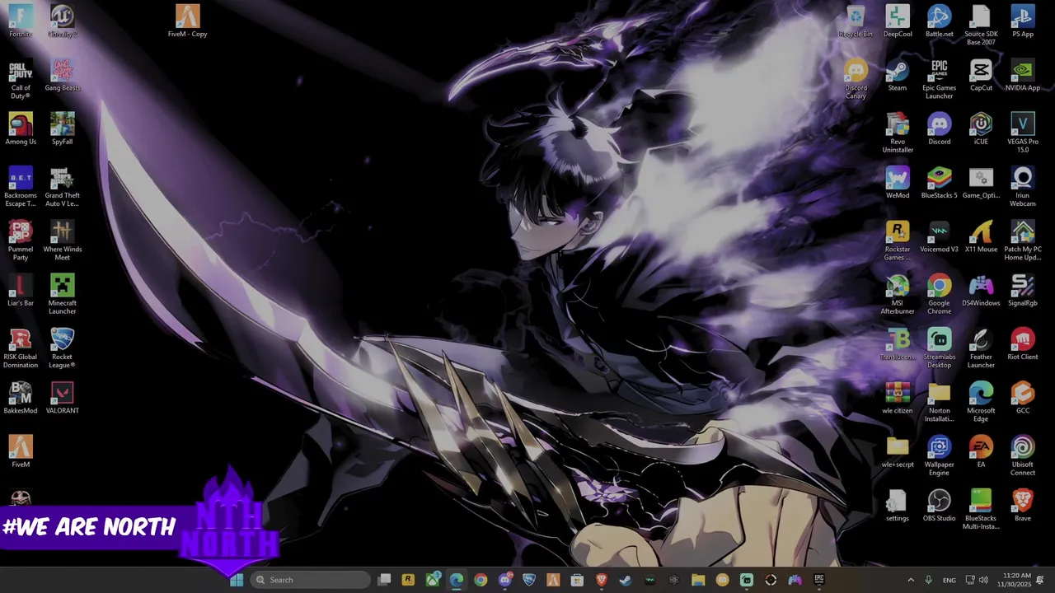This screenshot has width=1055, height=593.
Task: Select the Game_Opti... file icon
Action: pos(981,182)
